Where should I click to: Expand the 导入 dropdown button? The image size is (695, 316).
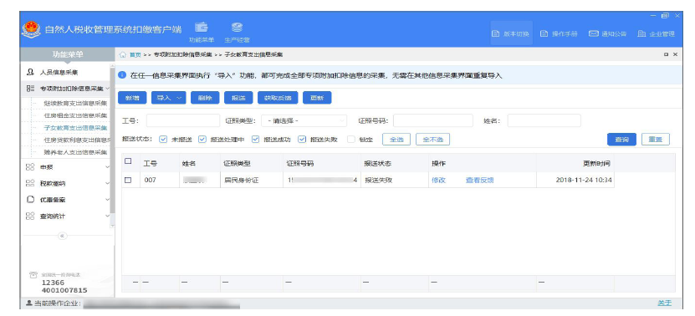click(169, 98)
